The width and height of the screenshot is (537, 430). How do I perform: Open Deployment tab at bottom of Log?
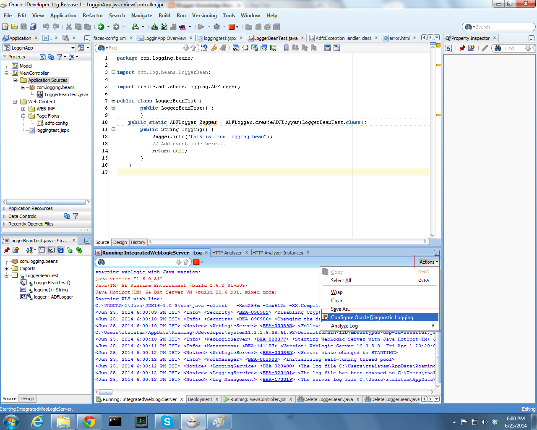tap(200, 399)
